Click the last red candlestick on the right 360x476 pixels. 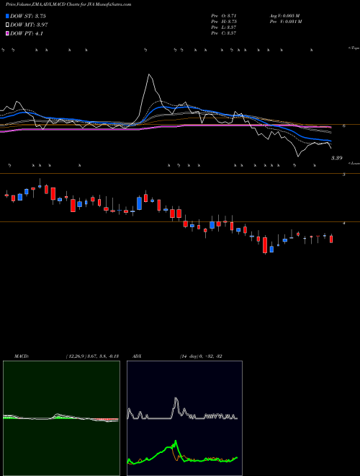click(331, 238)
